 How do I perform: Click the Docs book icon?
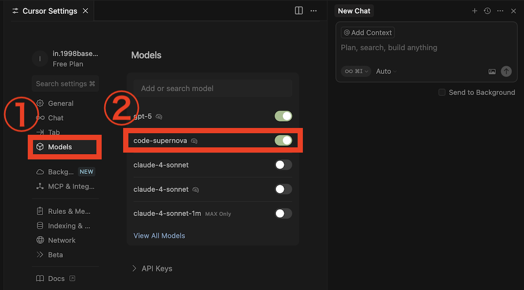click(x=40, y=278)
